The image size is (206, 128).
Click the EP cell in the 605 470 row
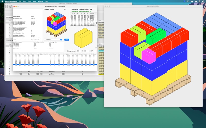pyautogui.click(x=52, y=73)
